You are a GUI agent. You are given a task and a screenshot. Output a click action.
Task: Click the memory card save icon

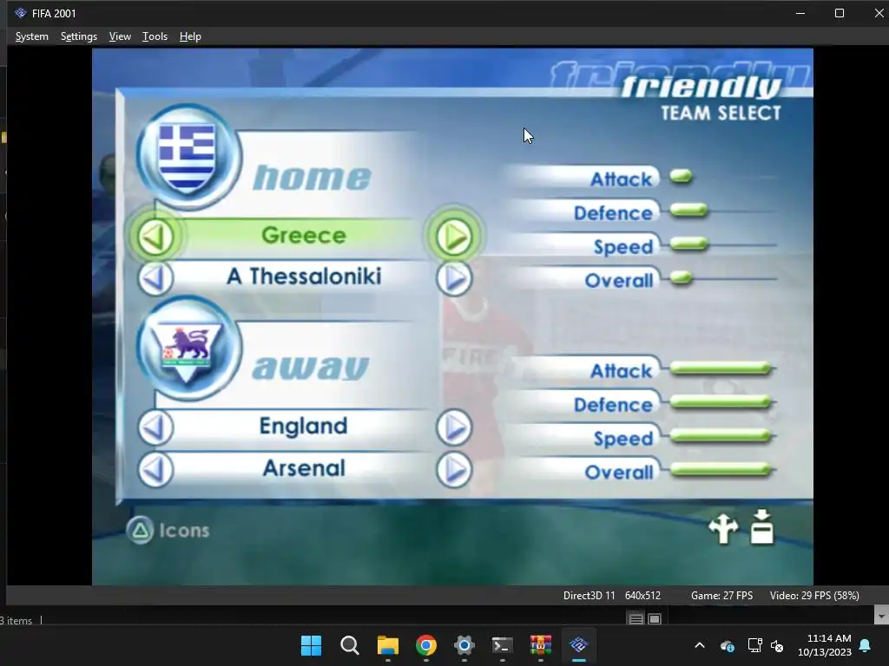click(761, 527)
